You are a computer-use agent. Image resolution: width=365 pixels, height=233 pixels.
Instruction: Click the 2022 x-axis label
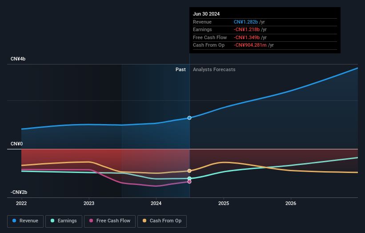[x=21, y=204]
